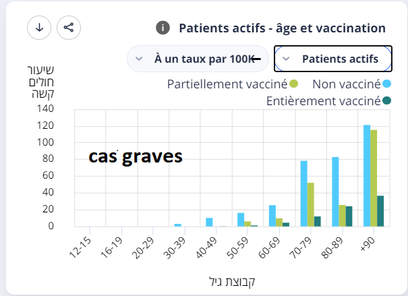Click the cas graves annotation text
The height and width of the screenshot is (296, 408).
136,156
